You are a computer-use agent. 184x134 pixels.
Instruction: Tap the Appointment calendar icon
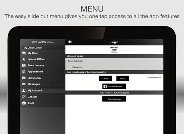24,72
